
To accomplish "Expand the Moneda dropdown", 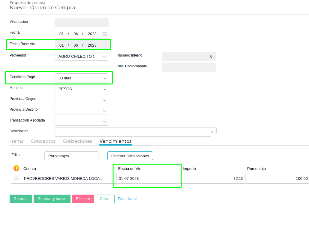I will coord(105,89).
